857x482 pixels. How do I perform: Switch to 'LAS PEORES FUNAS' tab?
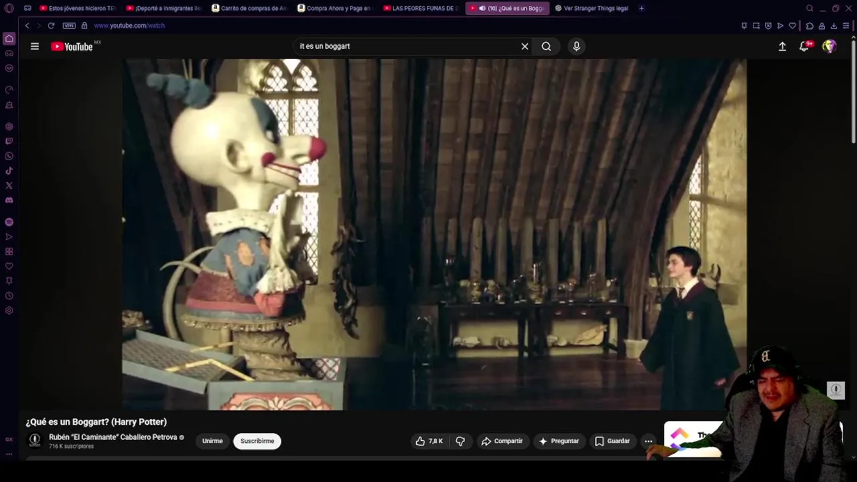[420, 9]
